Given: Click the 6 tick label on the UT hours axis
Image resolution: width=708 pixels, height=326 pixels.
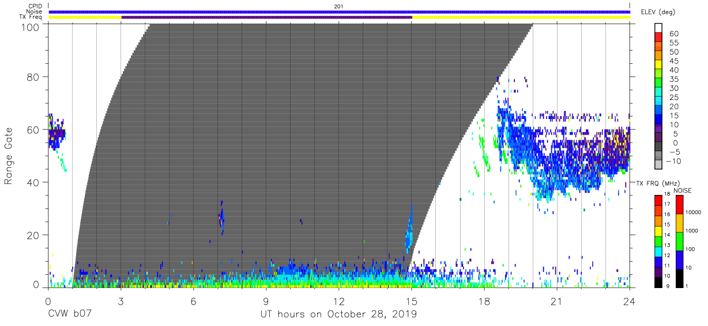Looking at the screenshot, I should click(193, 301).
